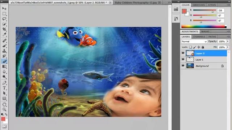
Task: Open the Fill slider arrow
Action: tap(228, 47)
